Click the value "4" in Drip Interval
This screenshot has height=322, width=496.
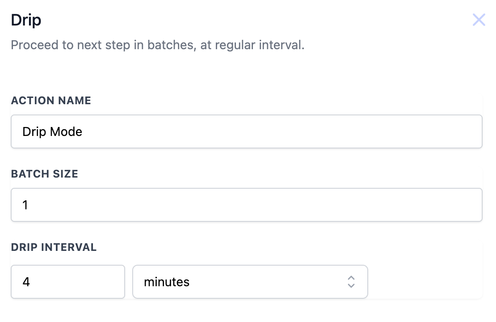point(26,282)
